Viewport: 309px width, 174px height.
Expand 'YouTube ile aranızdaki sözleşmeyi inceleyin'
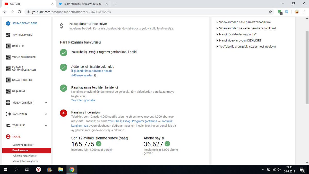246,47
